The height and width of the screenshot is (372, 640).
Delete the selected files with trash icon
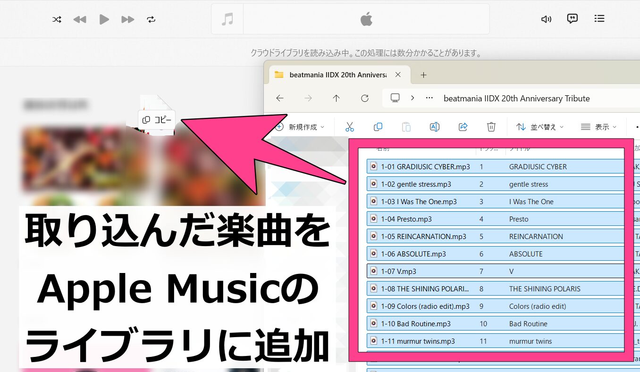(x=491, y=127)
